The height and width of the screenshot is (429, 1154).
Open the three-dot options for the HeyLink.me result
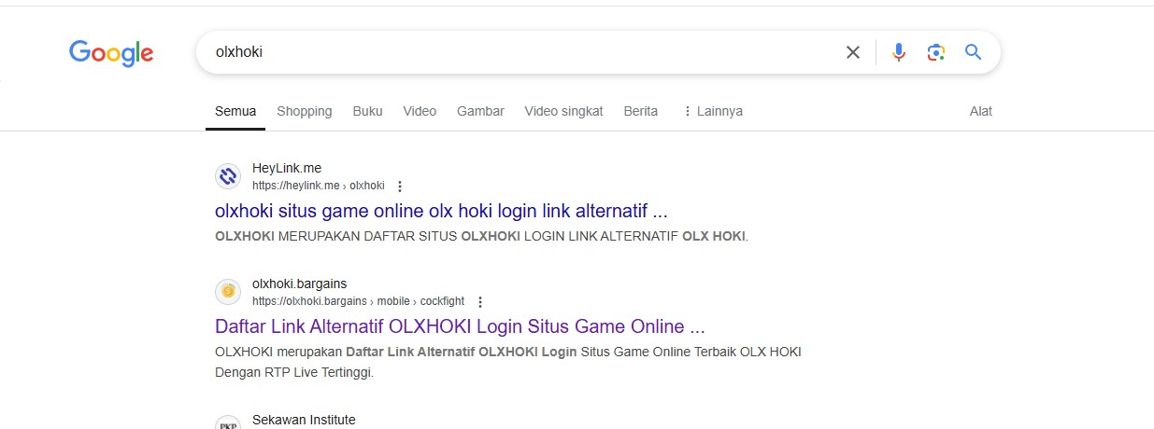[x=400, y=187]
